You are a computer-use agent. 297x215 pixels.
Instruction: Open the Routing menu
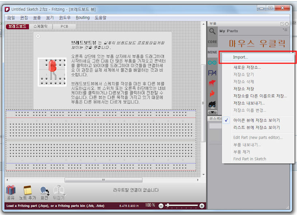click(83, 17)
